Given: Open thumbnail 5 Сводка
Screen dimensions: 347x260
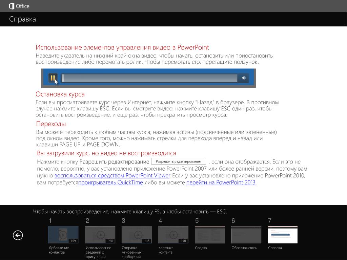Looking at the screenshot, I should point(210,235).
